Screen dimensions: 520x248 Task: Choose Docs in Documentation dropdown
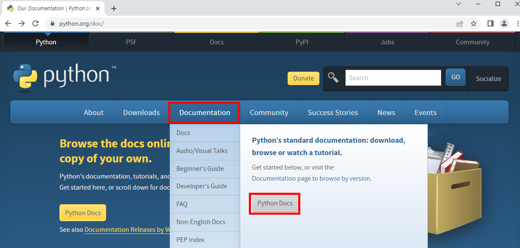(x=205, y=133)
